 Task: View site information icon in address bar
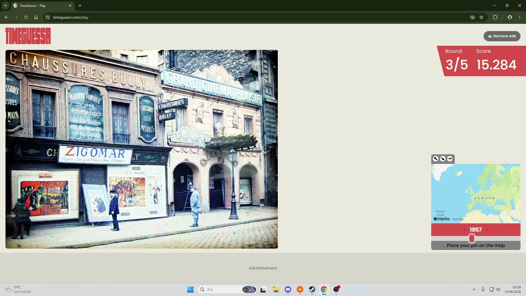(48, 17)
